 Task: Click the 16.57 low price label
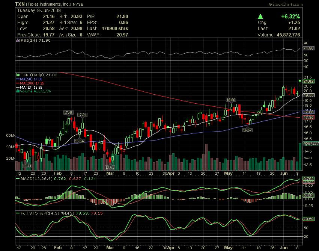pyautogui.click(x=247, y=130)
